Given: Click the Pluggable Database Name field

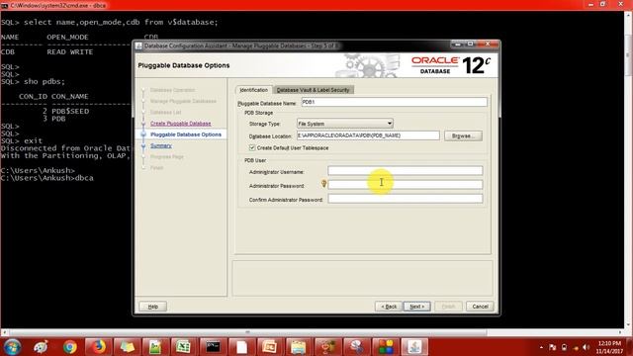Looking at the screenshot, I should point(394,102).
